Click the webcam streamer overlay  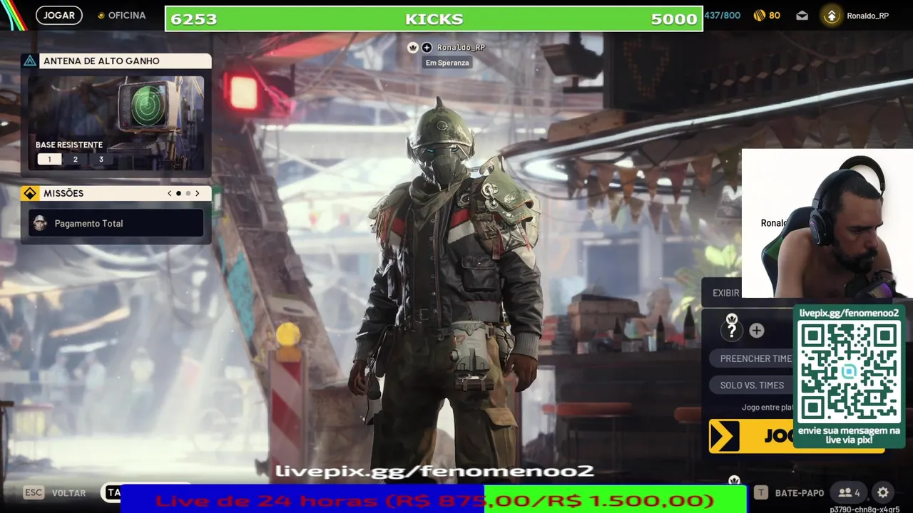[x=827, y=224]
